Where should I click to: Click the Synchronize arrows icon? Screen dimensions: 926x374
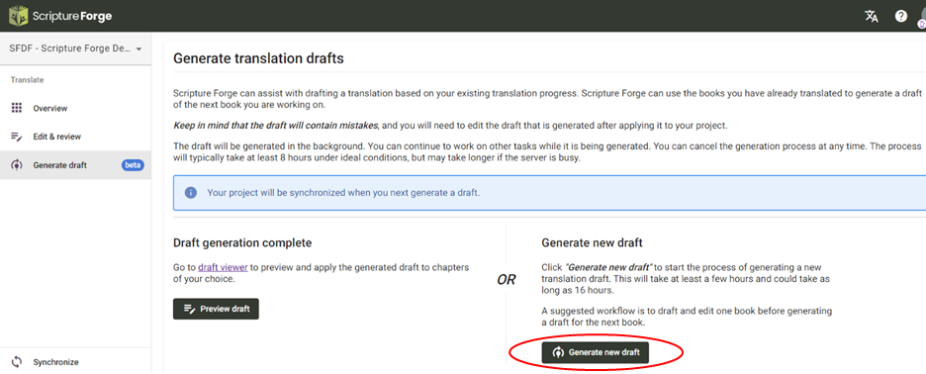point(17,361)
